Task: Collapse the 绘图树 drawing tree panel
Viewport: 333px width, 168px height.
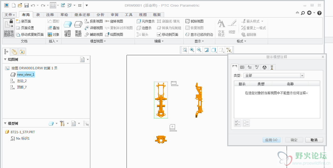Action: pos(5,59)
